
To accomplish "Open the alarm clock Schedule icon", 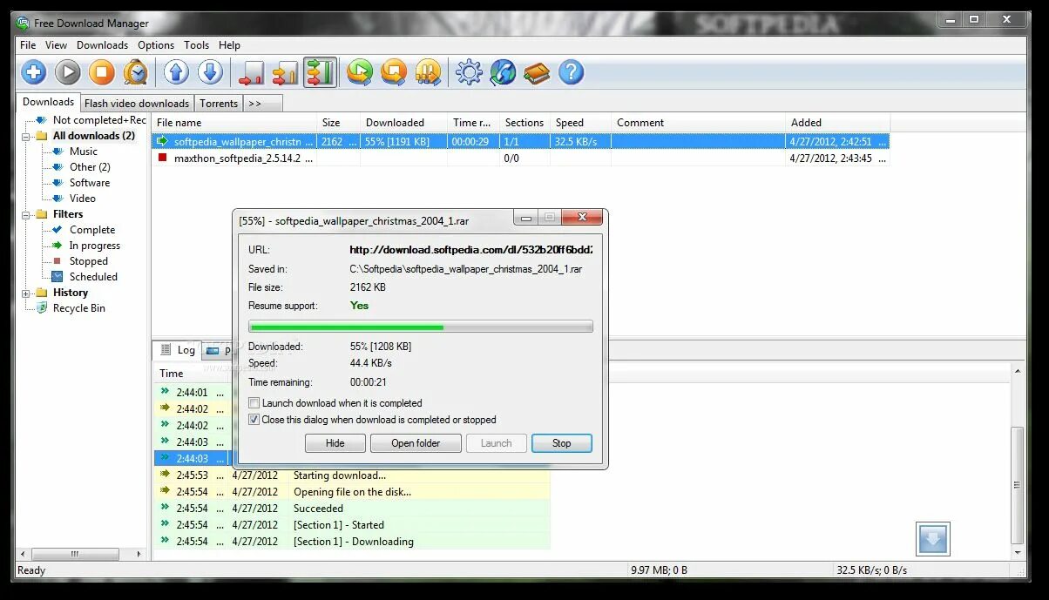I will [136, 72].
